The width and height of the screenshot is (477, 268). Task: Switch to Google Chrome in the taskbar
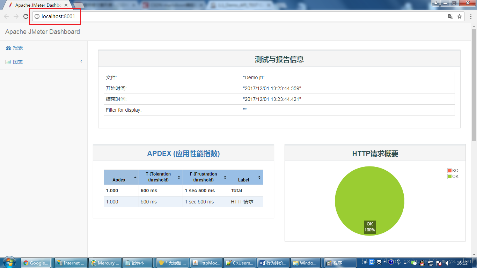click(x=36, y=263)
